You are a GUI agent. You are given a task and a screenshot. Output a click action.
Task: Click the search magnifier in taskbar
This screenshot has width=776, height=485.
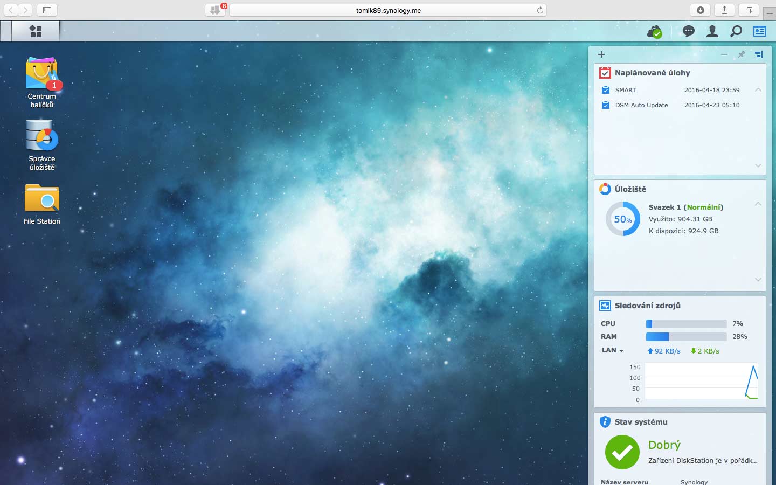[736, 32]
